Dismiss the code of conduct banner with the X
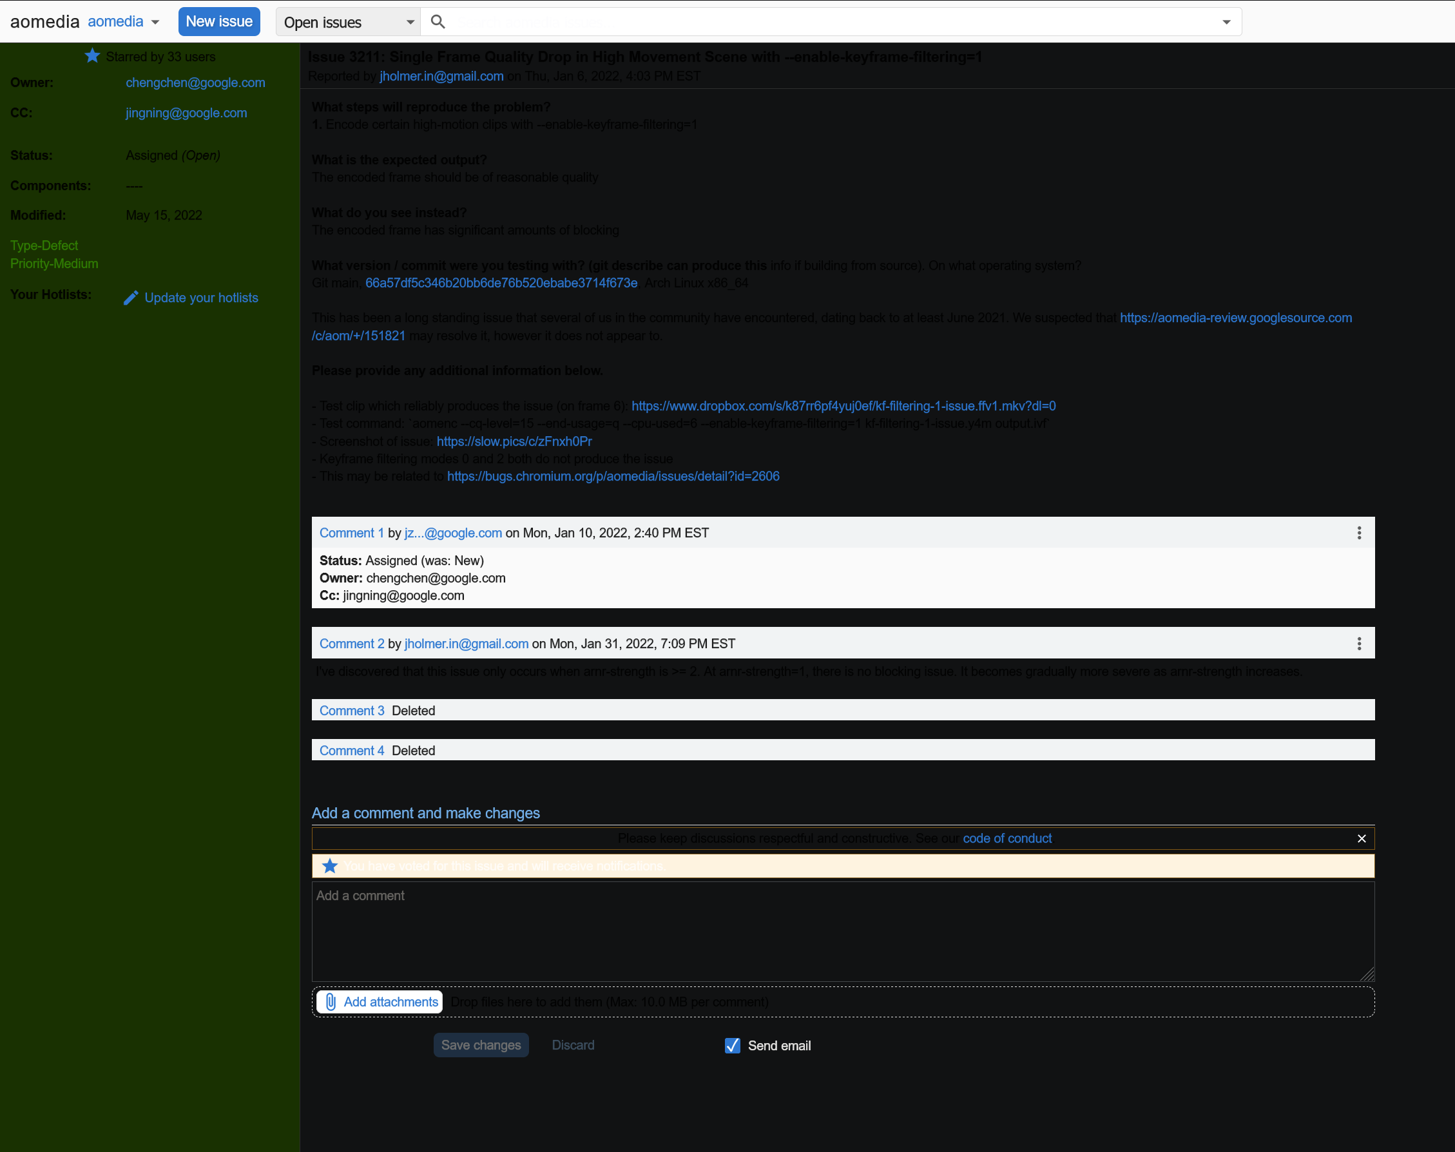The height and width of the screenshot is (1152, 1455). click(x=1361, y=838)
